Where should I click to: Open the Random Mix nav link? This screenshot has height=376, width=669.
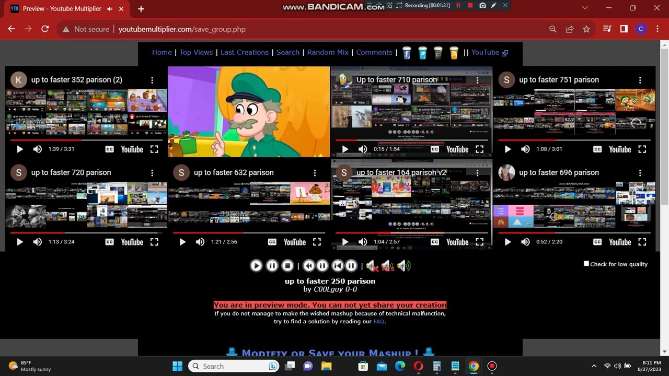click(x=328, y=52)
